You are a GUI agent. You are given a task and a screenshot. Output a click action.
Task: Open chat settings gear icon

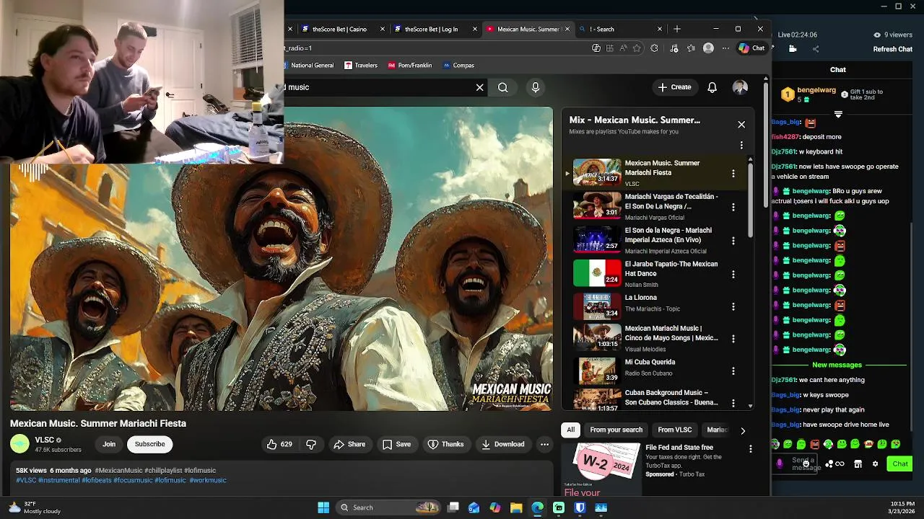[x=876, y=464]
